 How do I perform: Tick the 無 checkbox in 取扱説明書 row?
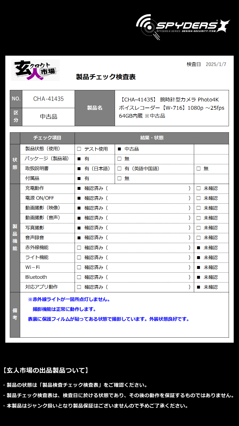click(198, 169)
